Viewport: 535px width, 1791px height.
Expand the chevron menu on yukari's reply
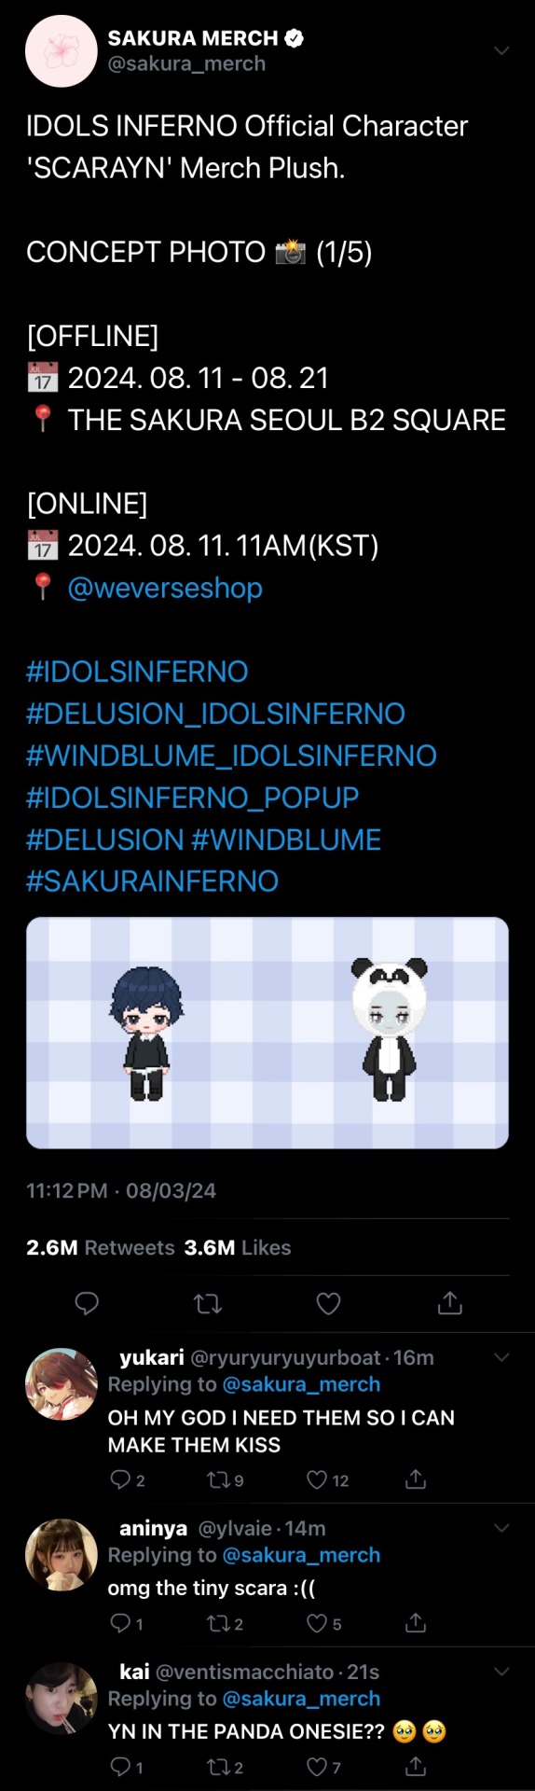tap(501, 1357)
